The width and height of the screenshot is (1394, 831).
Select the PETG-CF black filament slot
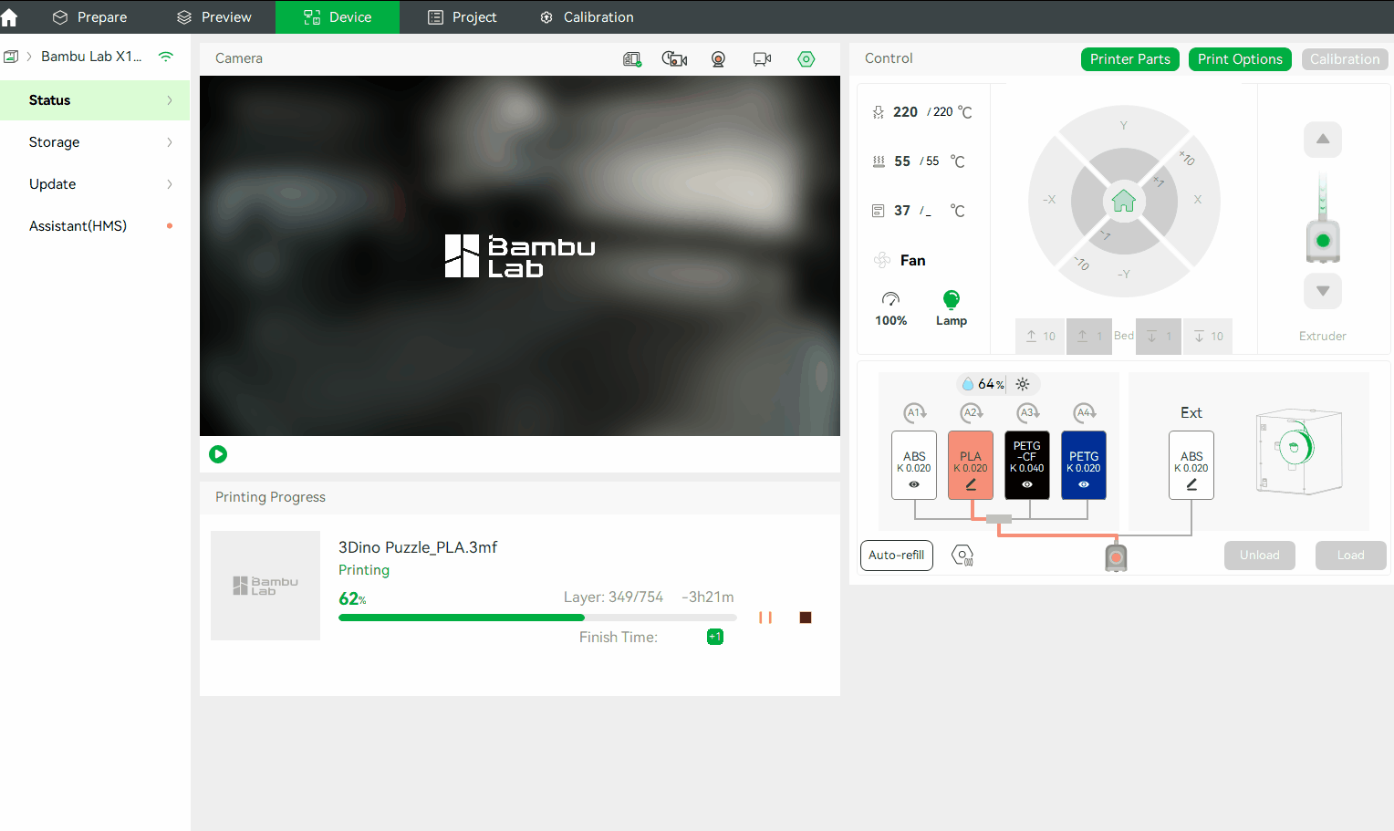coord(1027,465)
